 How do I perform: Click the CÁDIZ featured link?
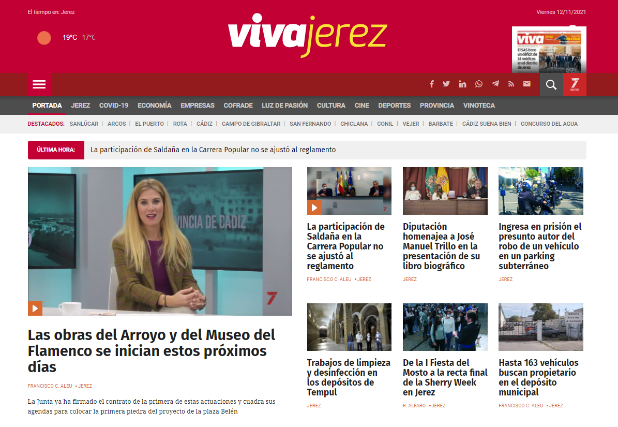point(205,124)
